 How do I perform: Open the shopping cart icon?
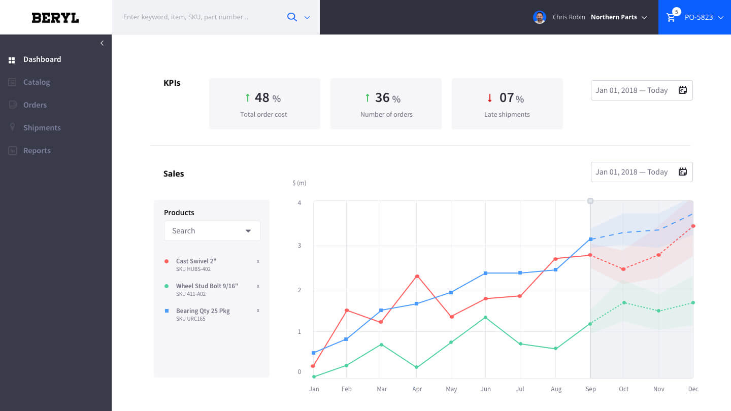(x=671, y=17)
